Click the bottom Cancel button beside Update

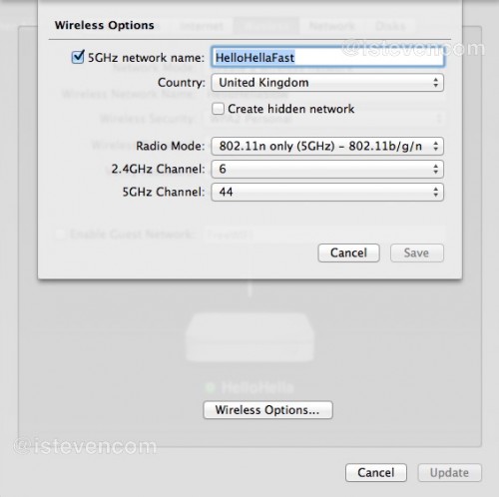click(376, 472)
